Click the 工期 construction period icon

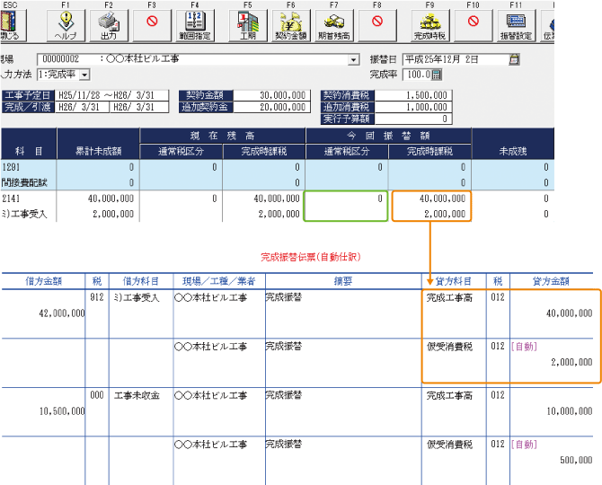point(248,23)
